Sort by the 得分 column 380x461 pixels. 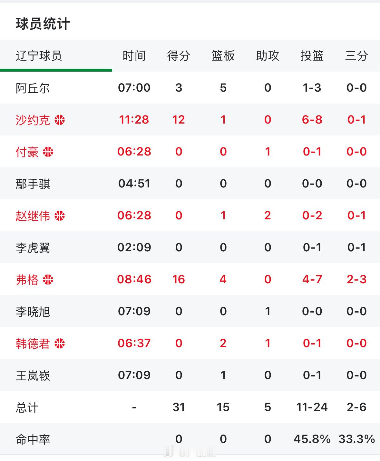click(x=180, y=55)
